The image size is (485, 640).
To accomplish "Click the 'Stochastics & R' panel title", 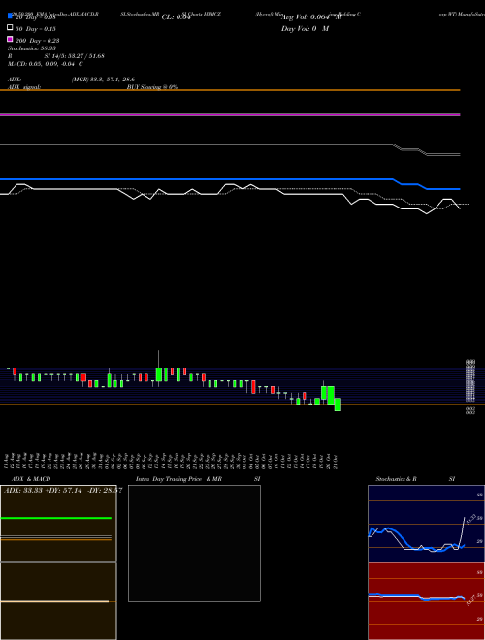I will (396, 479).
